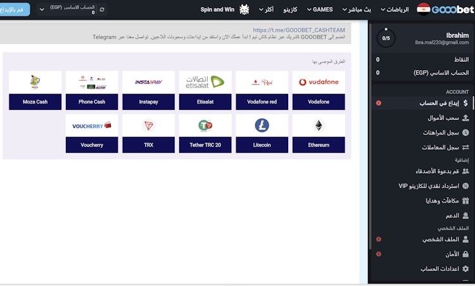This screenshot has width=475, height=286.
Task: Expand the GAMES dropdown menu
Action: click(x=320, y=9)
